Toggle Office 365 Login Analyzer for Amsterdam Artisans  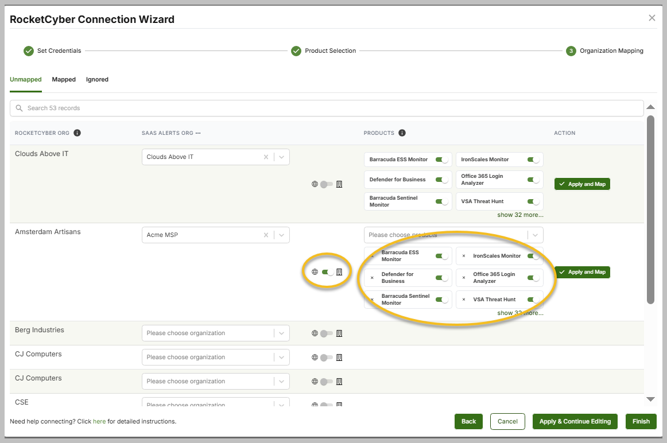533,278
